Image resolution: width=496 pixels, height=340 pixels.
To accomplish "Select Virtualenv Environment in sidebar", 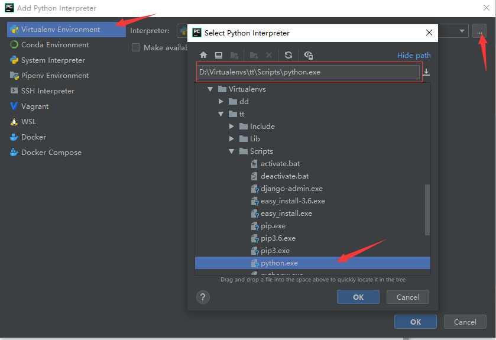I will tap(66, 30).
